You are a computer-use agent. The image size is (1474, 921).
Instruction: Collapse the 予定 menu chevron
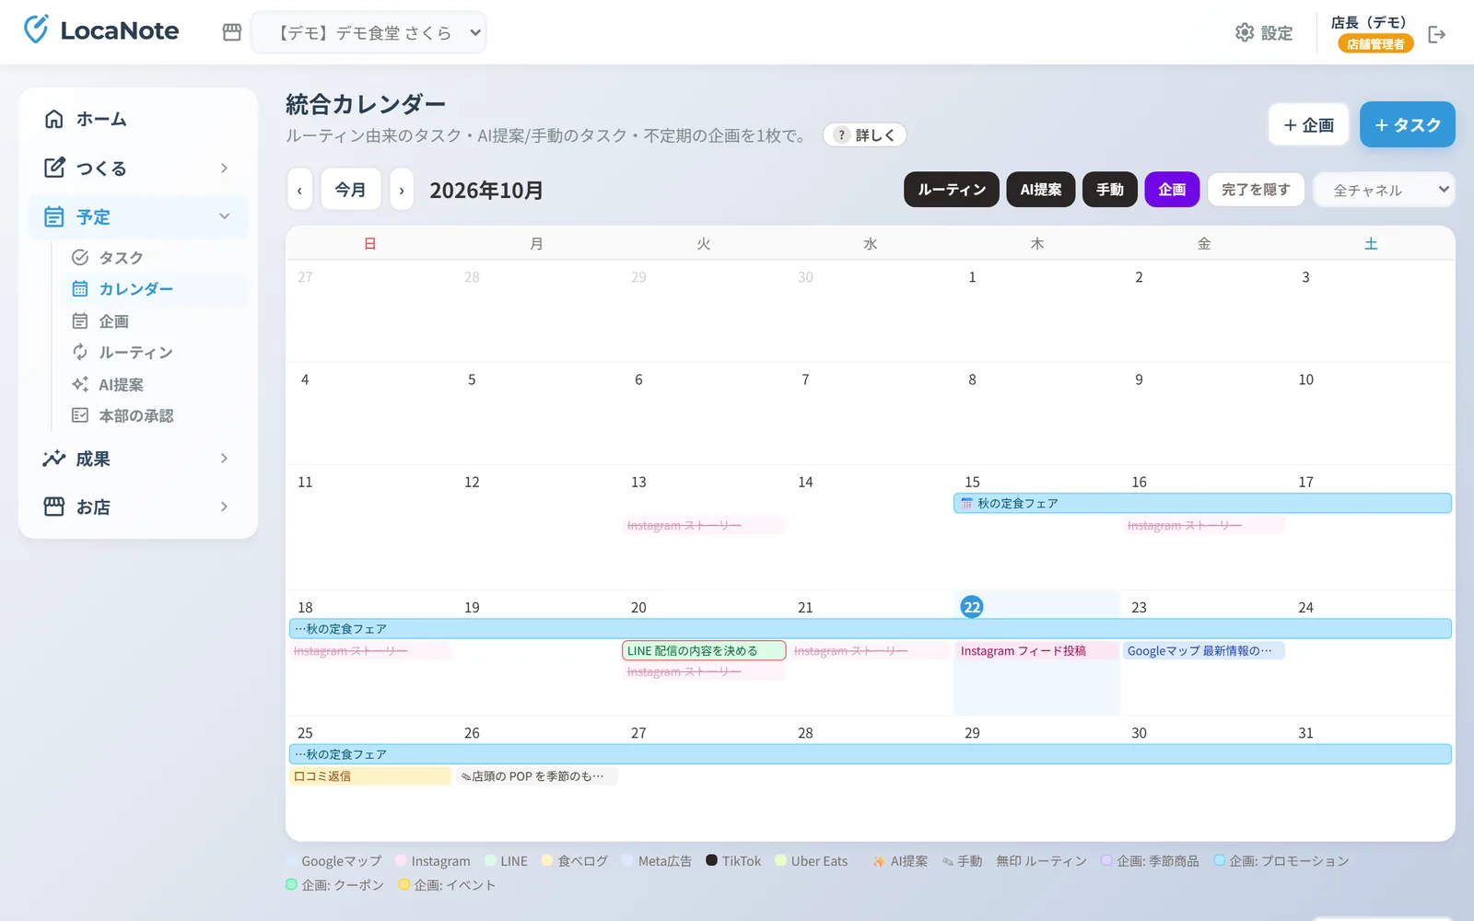click(x=224, y=216)
